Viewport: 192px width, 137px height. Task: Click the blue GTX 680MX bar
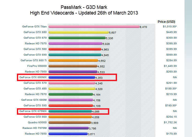point(72,77)
